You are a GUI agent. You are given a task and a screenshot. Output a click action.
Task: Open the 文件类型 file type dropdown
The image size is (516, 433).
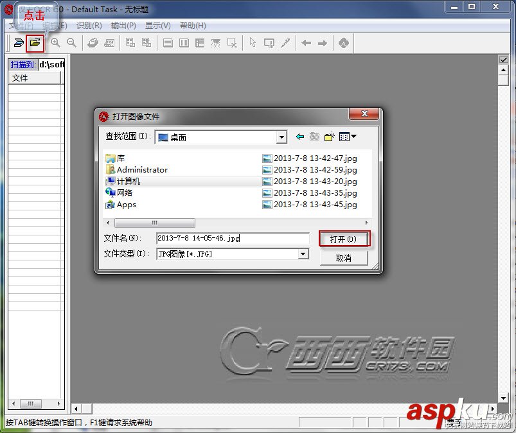tap(303, 255)
